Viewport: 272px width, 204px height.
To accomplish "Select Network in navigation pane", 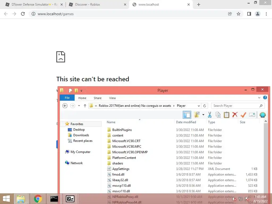I will point(76,163).
